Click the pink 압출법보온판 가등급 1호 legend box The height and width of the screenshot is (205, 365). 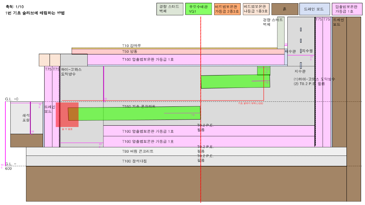(345, 9)
